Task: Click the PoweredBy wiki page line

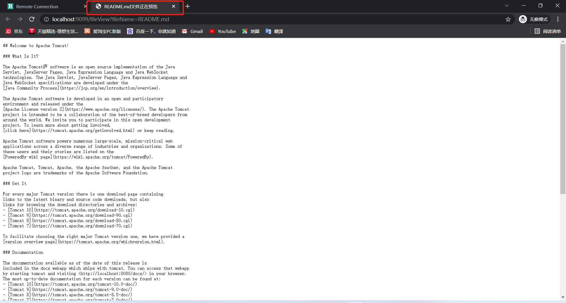Action: coord(78,157)
